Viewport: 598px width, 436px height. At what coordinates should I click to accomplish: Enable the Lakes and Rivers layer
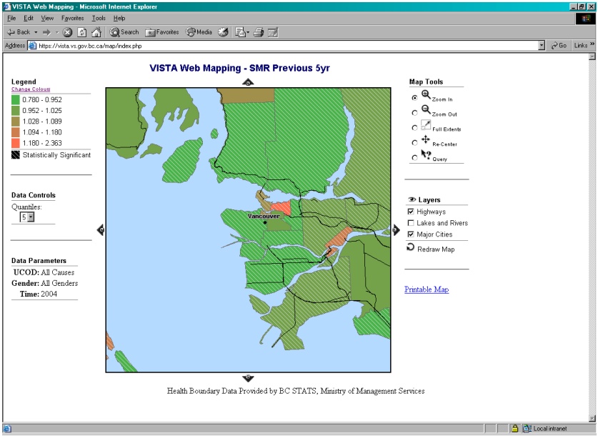411,224
